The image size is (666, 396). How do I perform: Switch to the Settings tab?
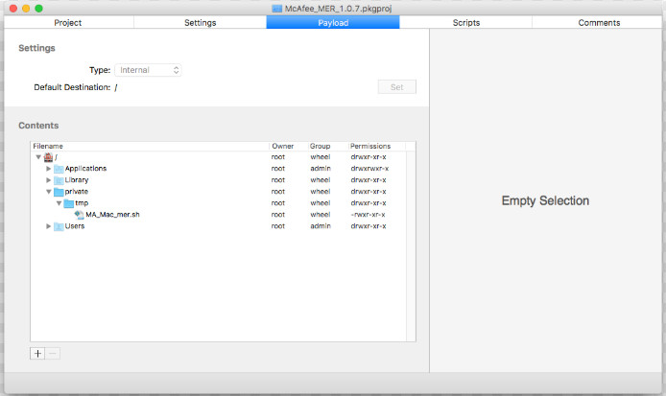(200, 22)
